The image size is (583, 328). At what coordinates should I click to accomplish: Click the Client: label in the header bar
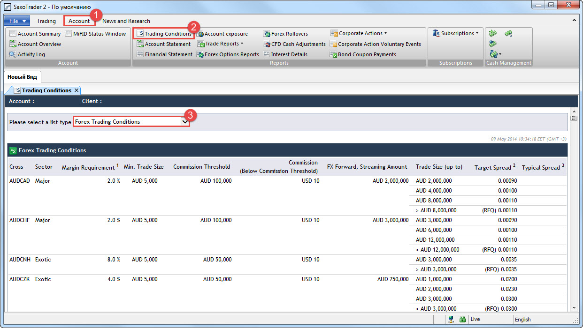point(92,101)
